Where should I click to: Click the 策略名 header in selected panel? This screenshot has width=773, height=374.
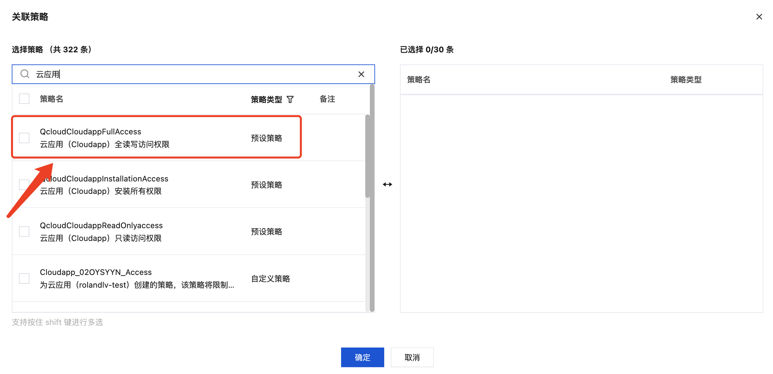(419, 80)
